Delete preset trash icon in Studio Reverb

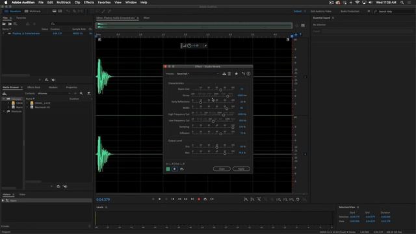point(229,73)
